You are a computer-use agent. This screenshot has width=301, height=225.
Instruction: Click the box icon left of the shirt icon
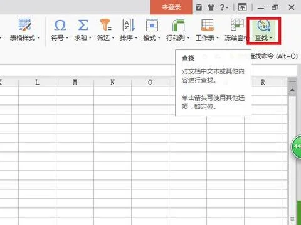[199, 7]
